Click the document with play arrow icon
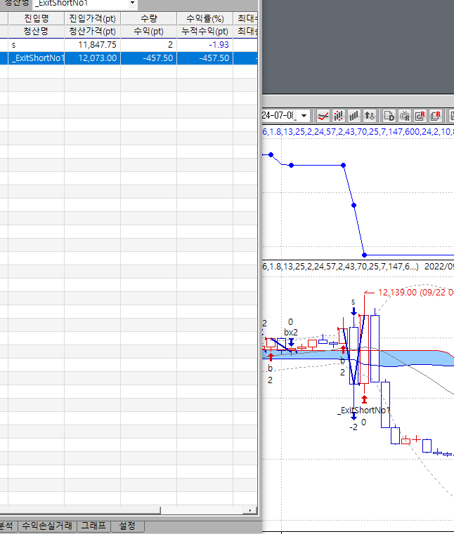 tap(389, 115)
